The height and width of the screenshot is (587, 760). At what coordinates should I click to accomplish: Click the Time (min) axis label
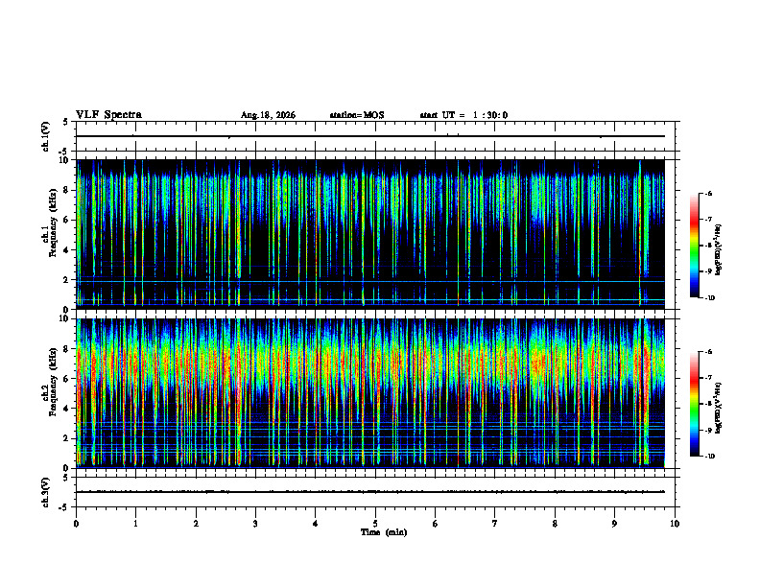tap(384, 532)
